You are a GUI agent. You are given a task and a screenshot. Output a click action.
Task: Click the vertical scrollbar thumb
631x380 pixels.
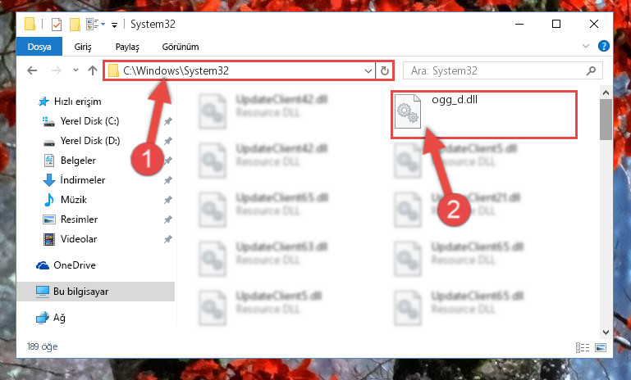tap(606, 120)
